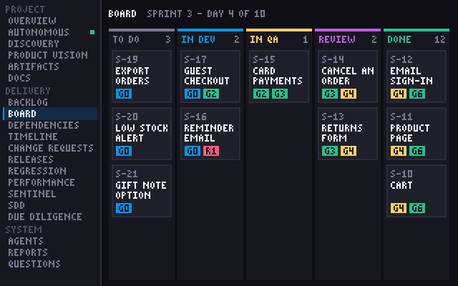Click the G0 tag on Gift Note Option
This screenshot has width=458, height=286.
click(x=124, y=208)
